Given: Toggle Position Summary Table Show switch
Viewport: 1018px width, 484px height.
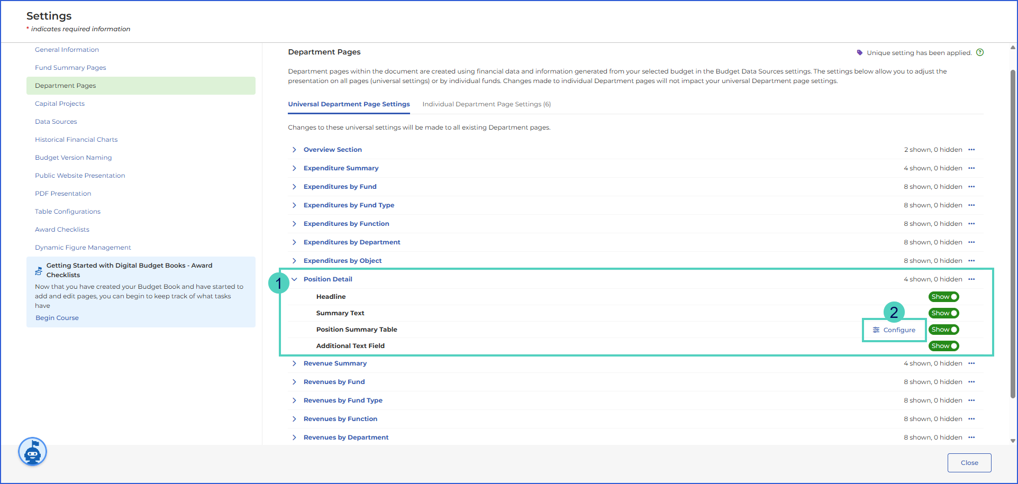Looking at the screenshot, I should (x=944, y=330).
